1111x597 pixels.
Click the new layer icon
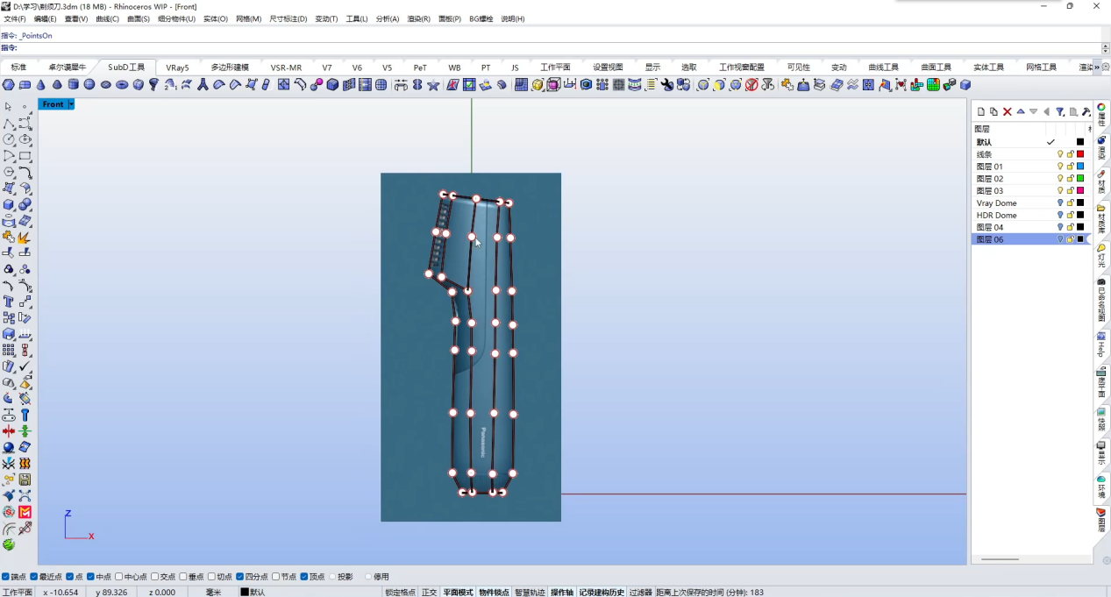[981, 111]
